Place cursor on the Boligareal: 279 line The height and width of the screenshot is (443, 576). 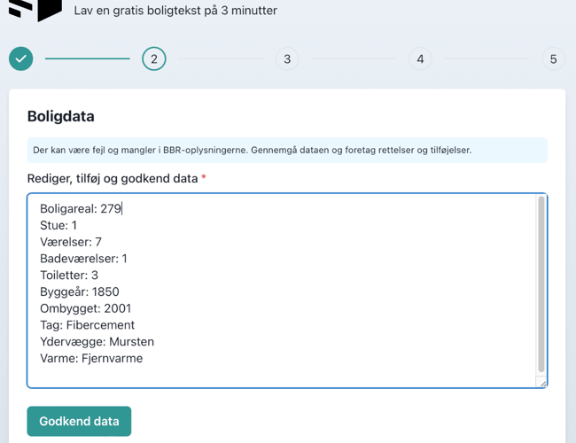(81, 208)
